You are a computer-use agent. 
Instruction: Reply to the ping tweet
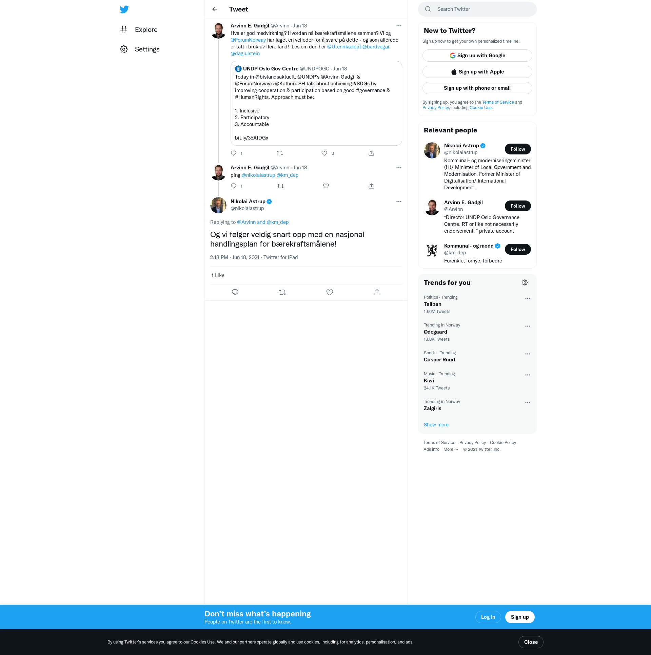click(x=234, y=186)
